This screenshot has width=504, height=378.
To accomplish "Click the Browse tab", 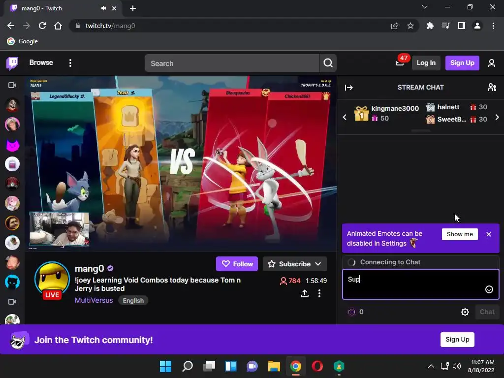I will point(41,63).
